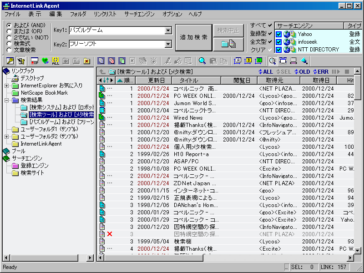Select the green layout C toolbar icon
Viewport: 364px width, 273px height.
258,61
